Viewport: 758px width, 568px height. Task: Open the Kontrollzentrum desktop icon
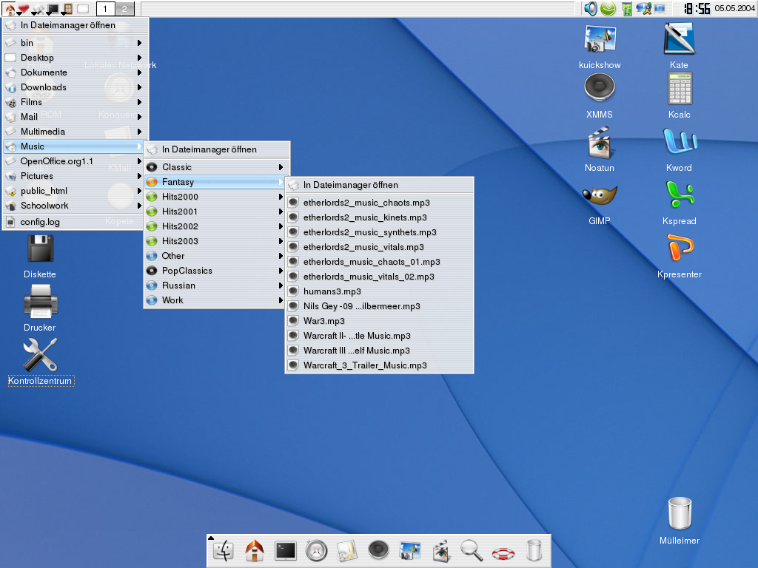(x=41, y=361)
